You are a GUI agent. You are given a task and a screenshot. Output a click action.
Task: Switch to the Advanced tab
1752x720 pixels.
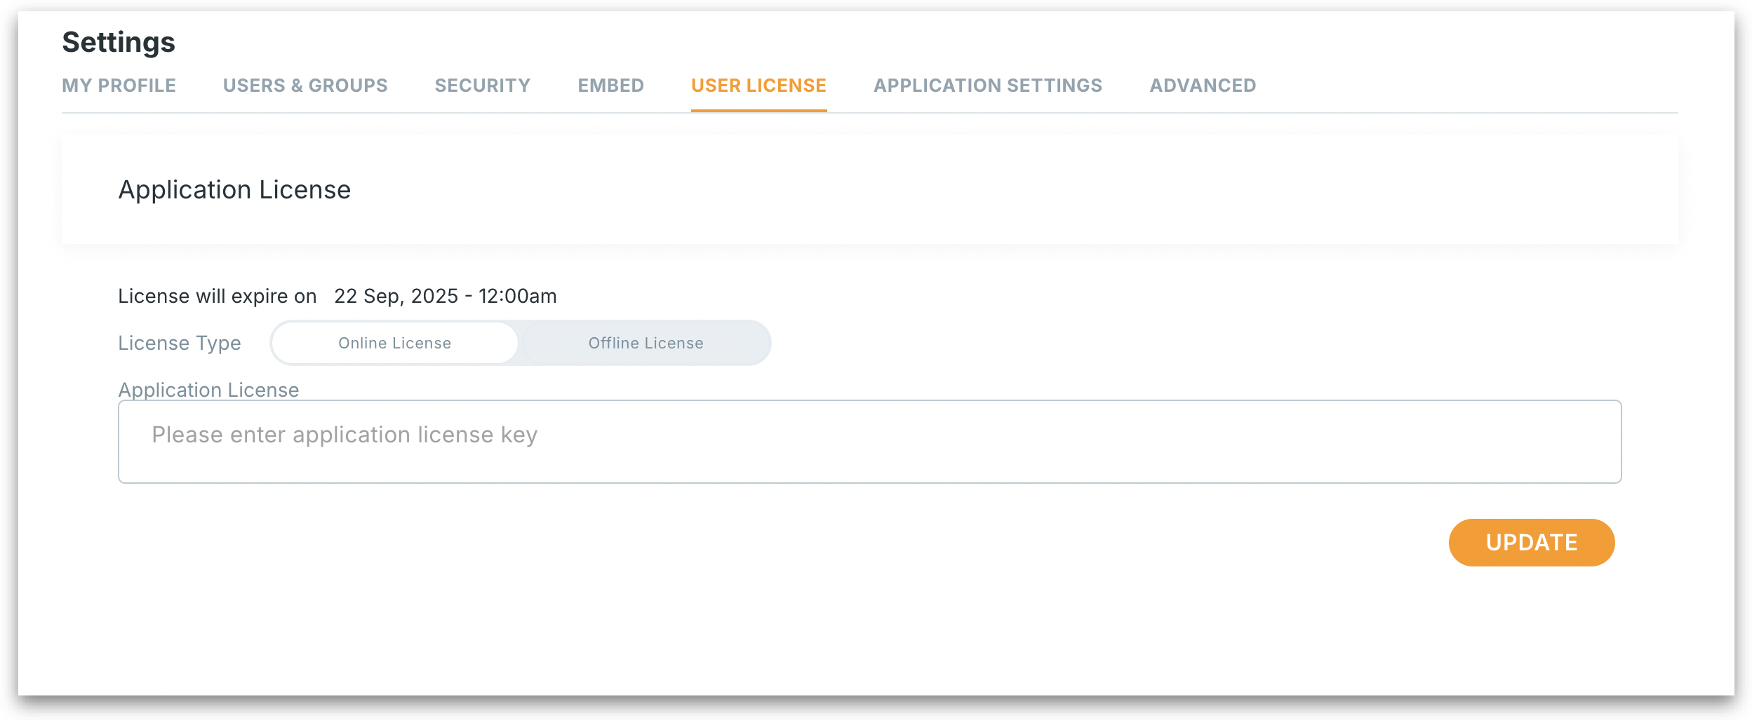1203,86
